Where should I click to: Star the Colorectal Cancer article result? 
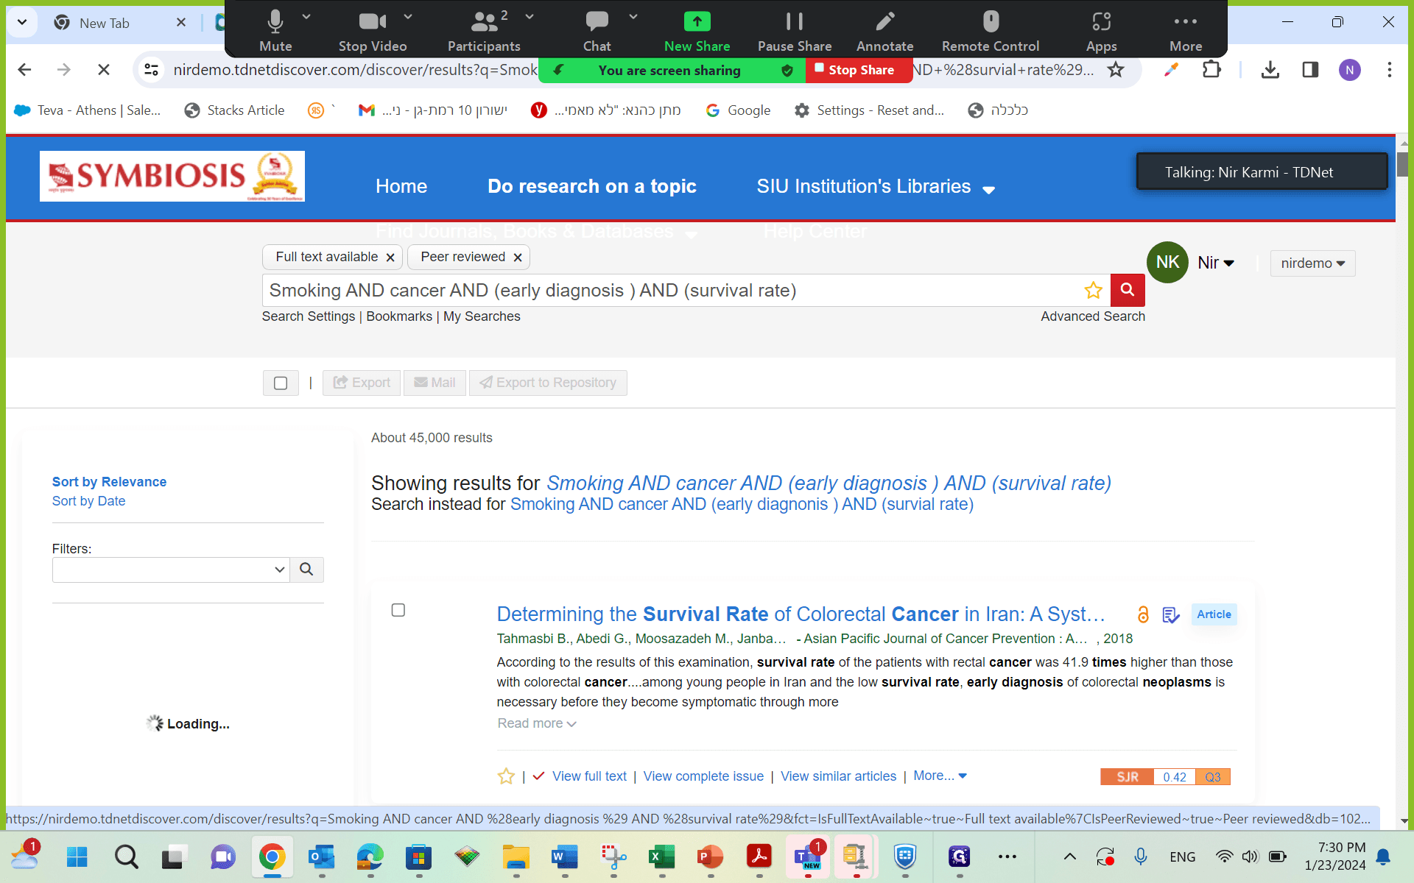click(x=506, y=776)
